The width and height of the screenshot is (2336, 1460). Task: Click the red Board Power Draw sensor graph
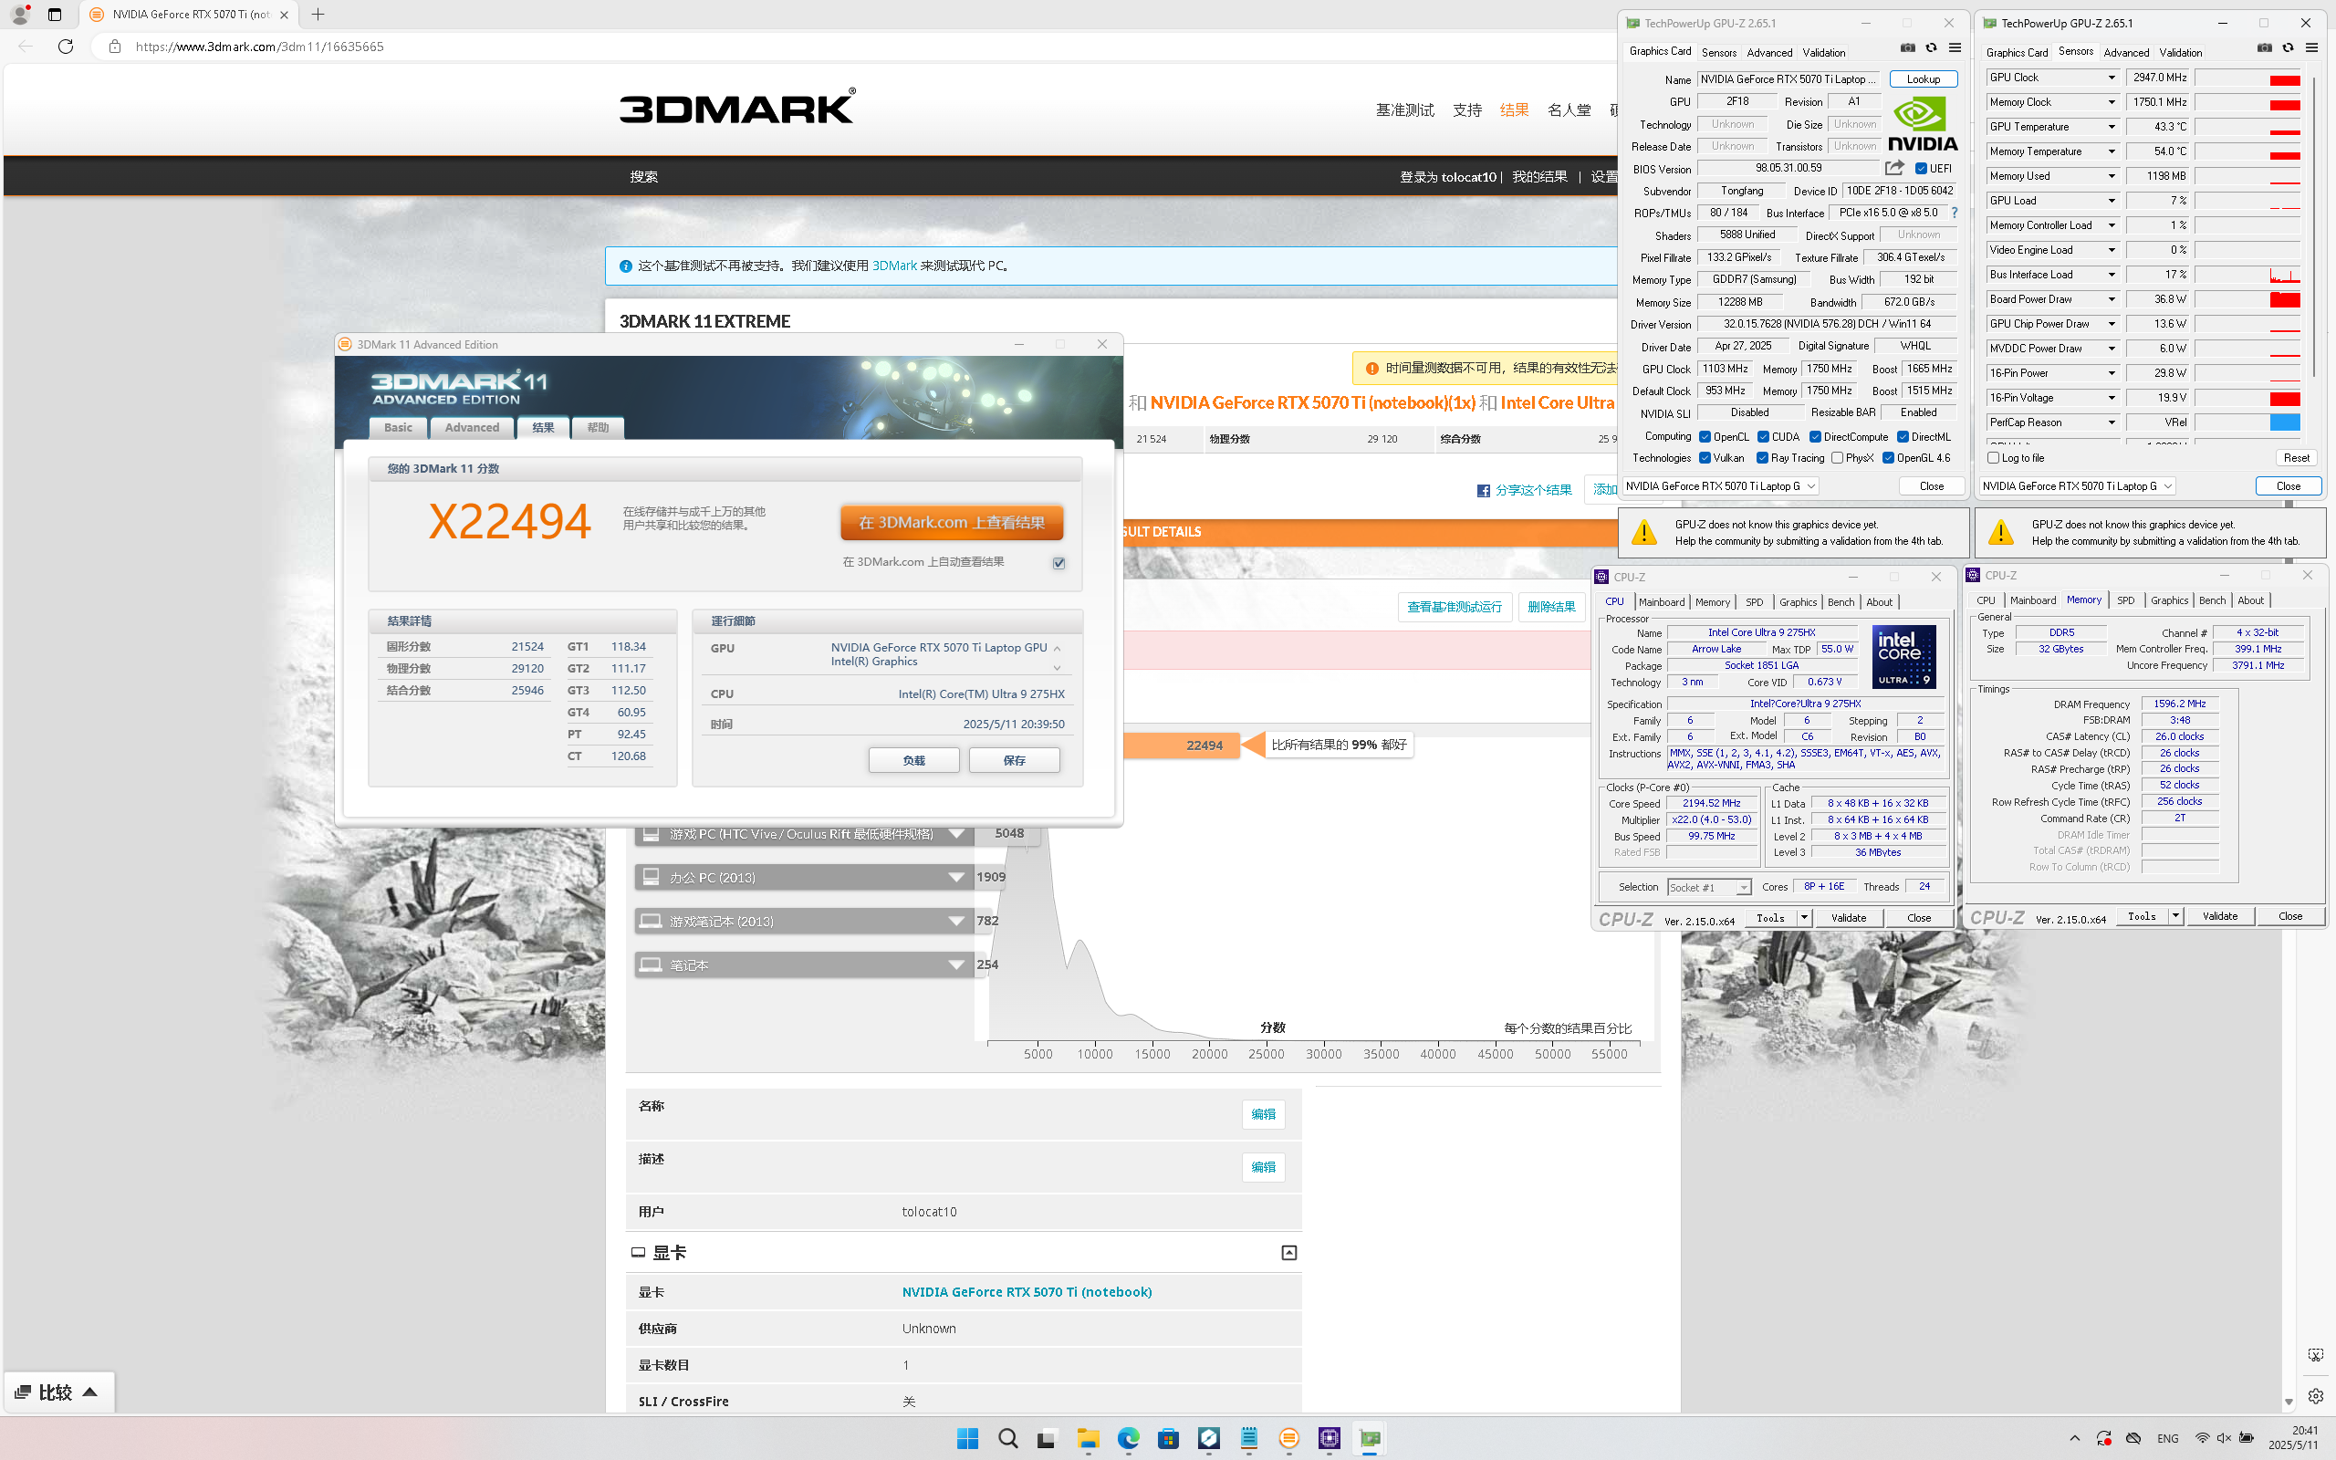pos(2248,299)
